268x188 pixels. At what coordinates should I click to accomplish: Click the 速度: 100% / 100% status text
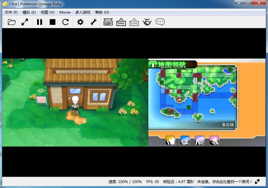(125, 182)
